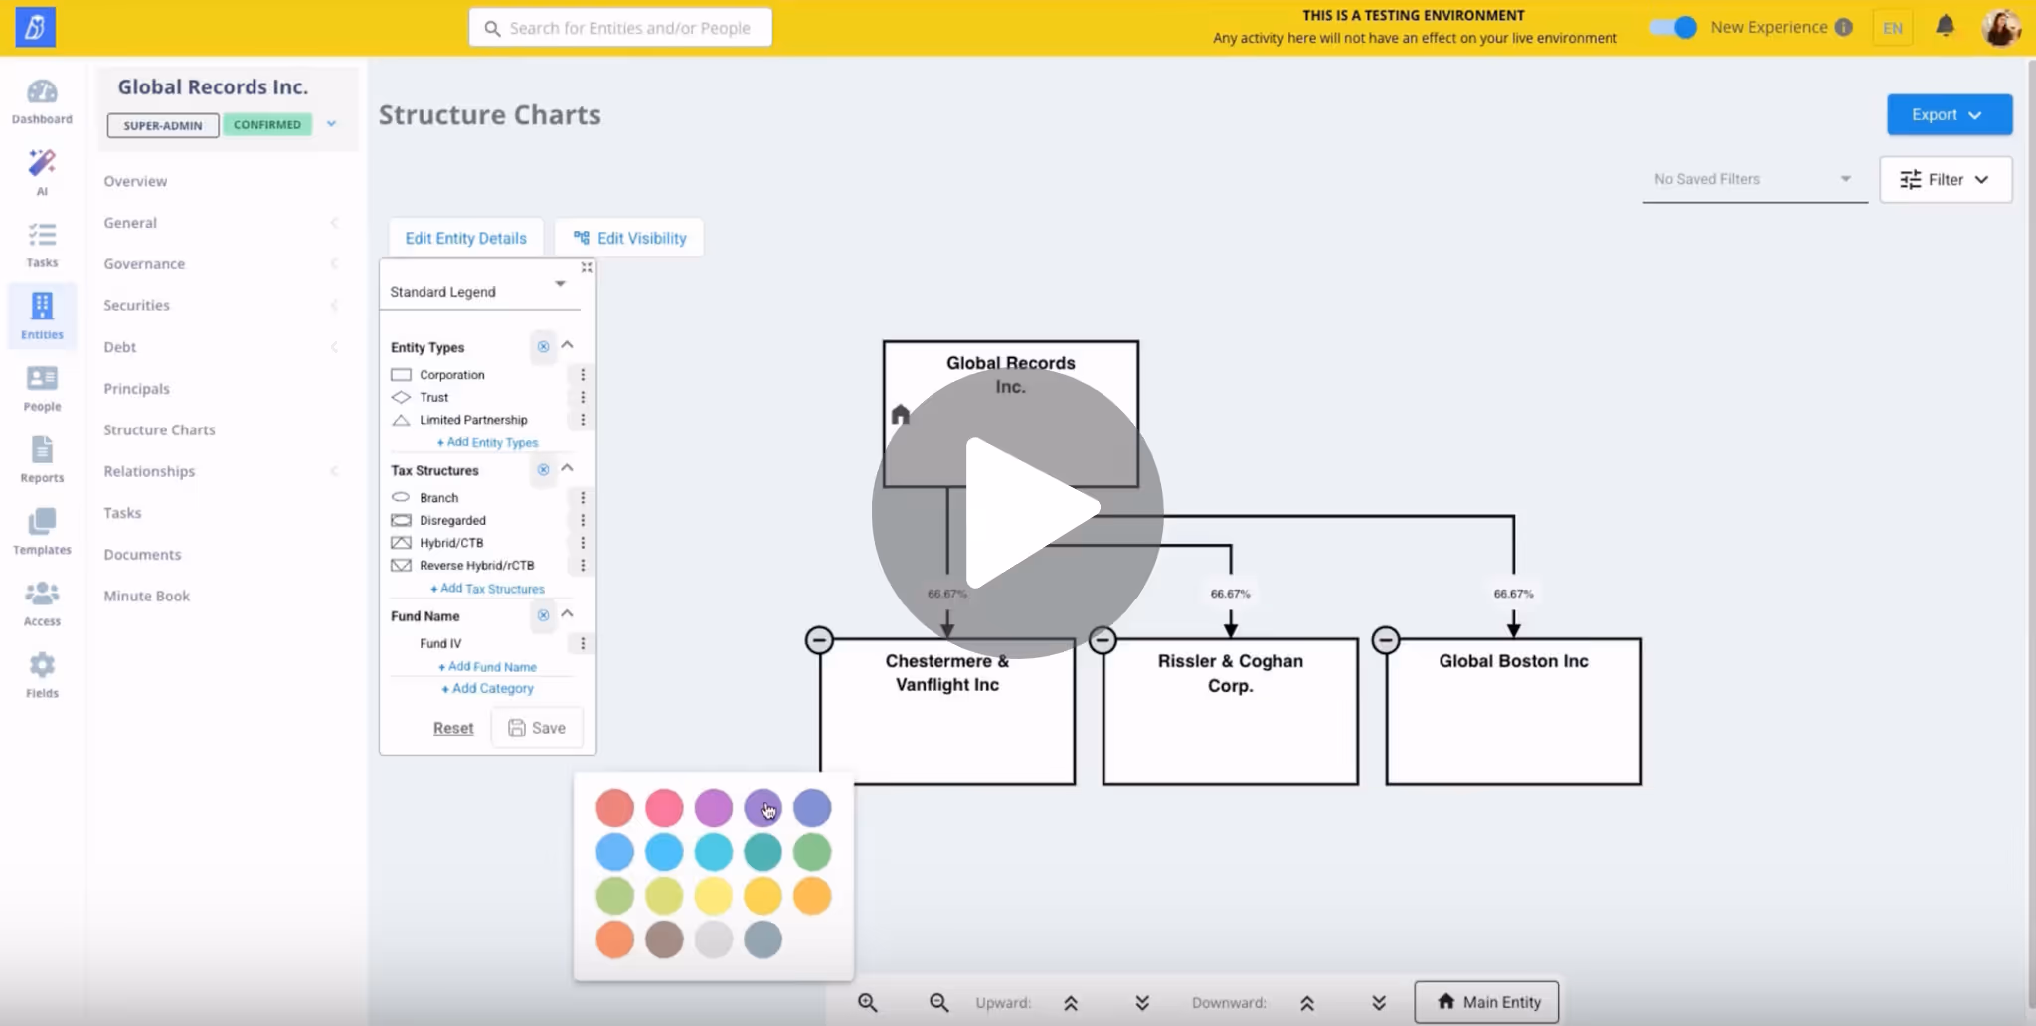The height and width of the screenshot is (1026, 2036).
Task: Zoom out on the structure chart
Action: pyautogui.click(x=938, y=1003)
